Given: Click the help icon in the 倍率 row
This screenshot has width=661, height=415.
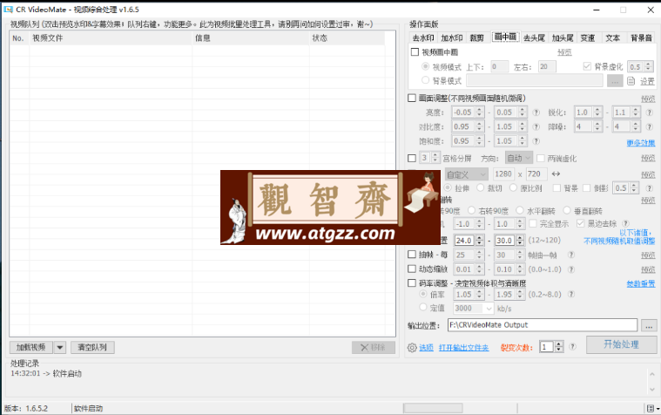Looking at the screenshot, I should (571, 295).
